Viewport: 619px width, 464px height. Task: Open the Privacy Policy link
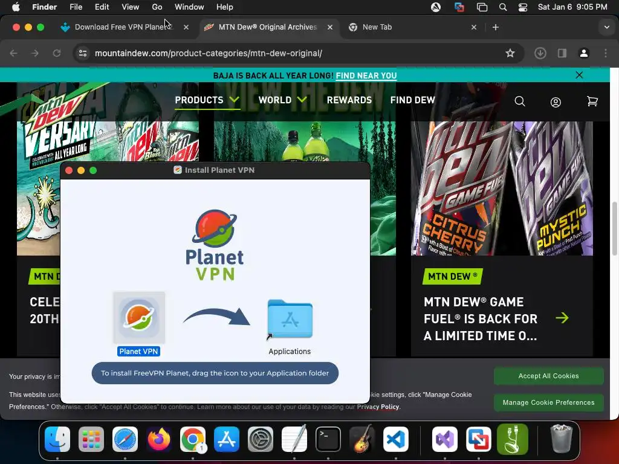[378, 407]
